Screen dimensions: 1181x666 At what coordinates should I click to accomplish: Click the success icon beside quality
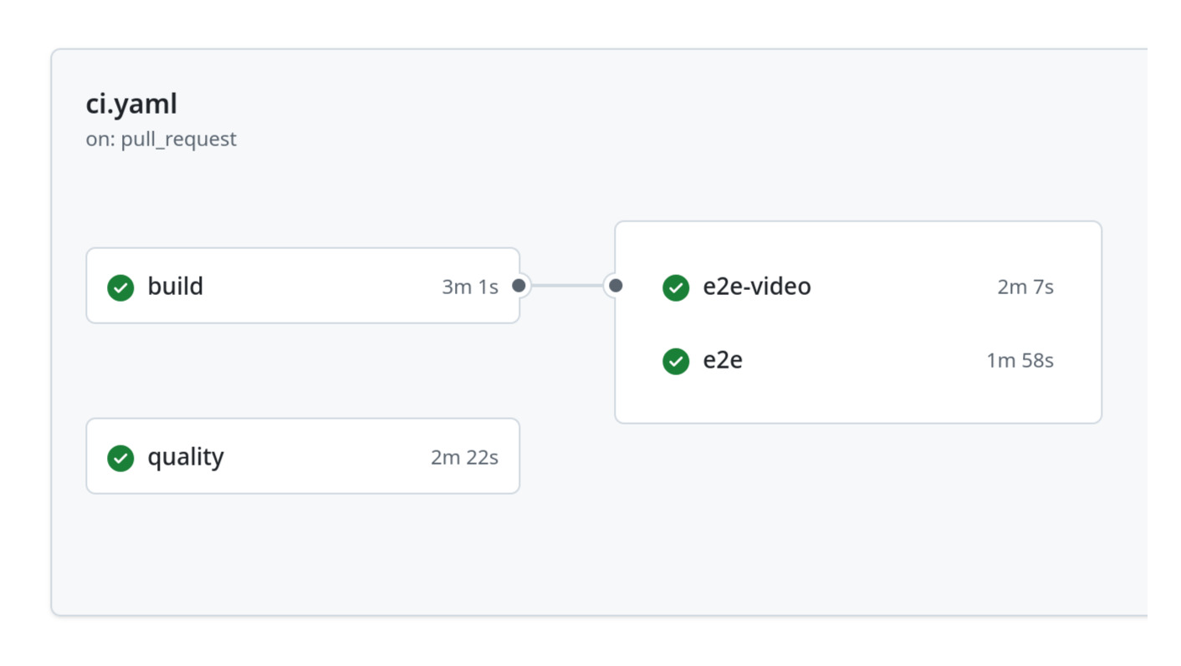click(120, 456)
